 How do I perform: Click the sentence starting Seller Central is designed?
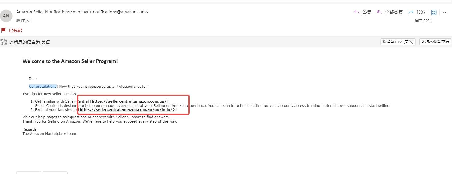pyautogui.click(x=213, y=106)
